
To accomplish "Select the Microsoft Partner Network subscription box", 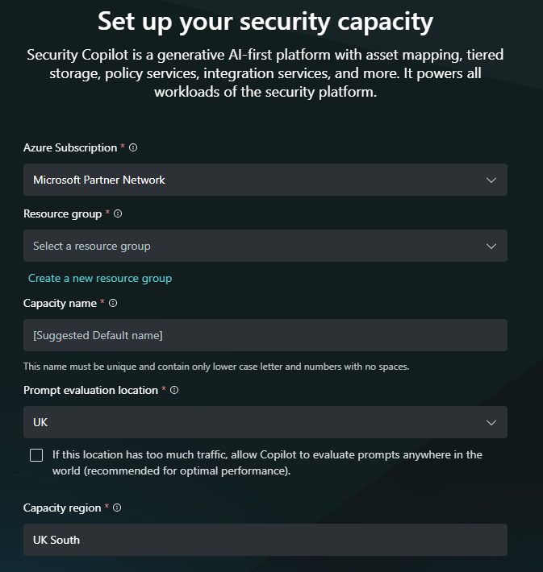I will click(x=265, y=180).
